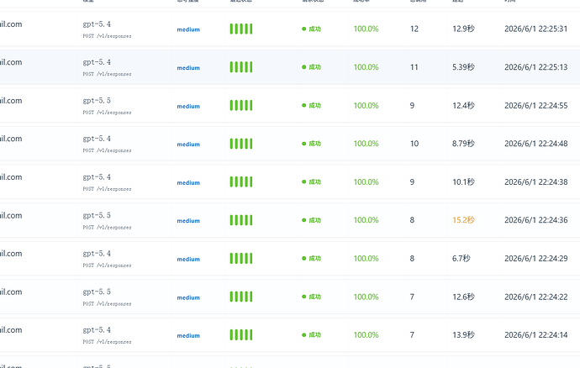The height and width of the screenshot is (368, 580).
Task: Select the 5.39秒 latency value
Action: (x=463, y=67)
